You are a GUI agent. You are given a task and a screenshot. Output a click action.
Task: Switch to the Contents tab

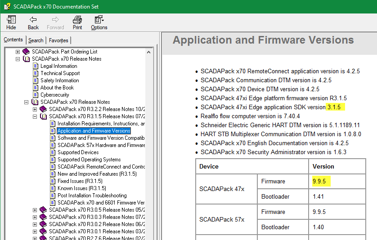point(13,40)
